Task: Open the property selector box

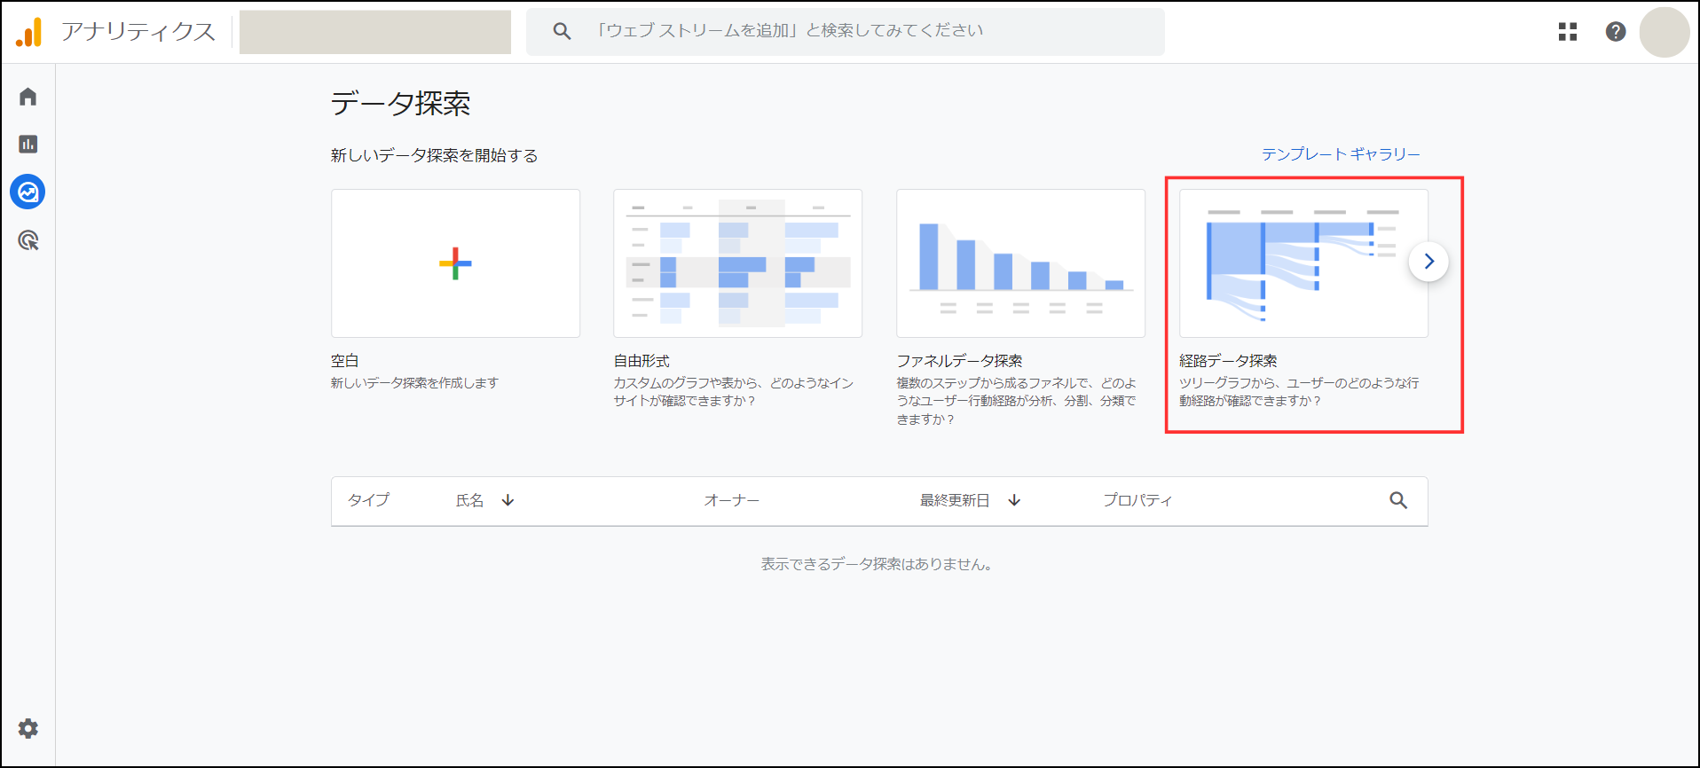Action: coord(375,32)
